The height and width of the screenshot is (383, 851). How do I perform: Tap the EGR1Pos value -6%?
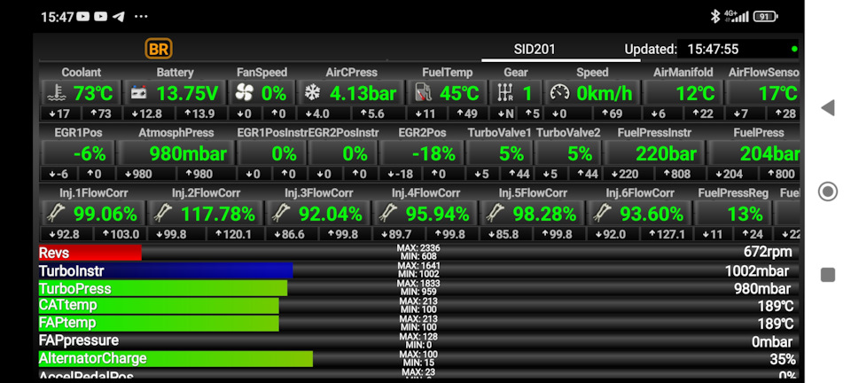(x=89, y=153)
